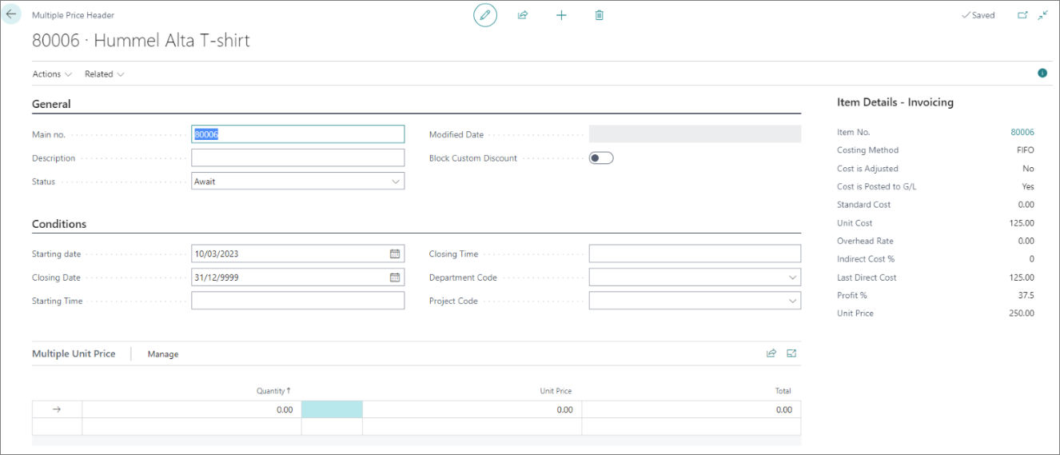Screen dimensions: 1060x455
Task: Select the Total cell in first row
Action: [691, 409]
